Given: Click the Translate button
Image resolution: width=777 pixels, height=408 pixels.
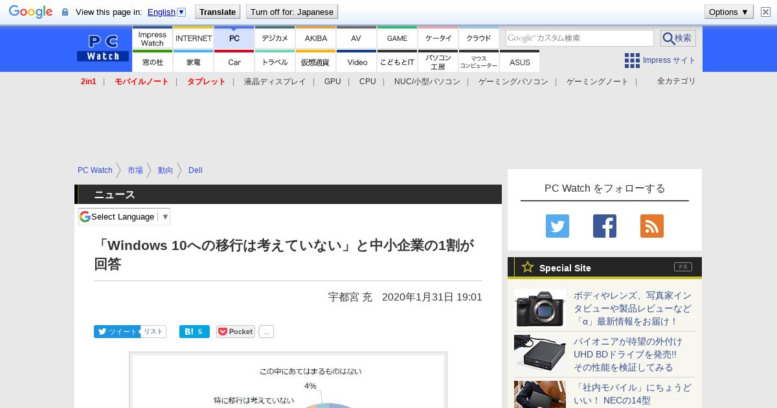Looking at the screenshot, I should pyautogui.click(x=218, y=12).
